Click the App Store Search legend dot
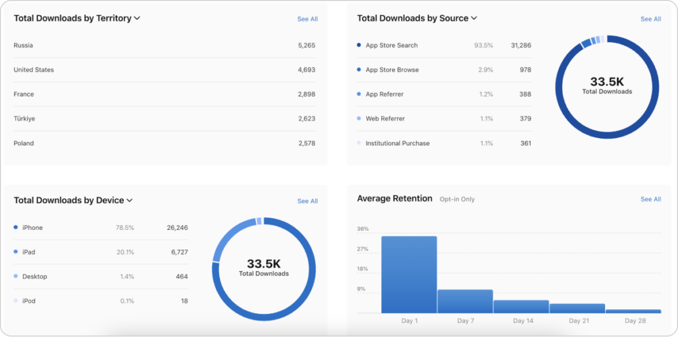 pyautogui.click(x=359, y=45)
